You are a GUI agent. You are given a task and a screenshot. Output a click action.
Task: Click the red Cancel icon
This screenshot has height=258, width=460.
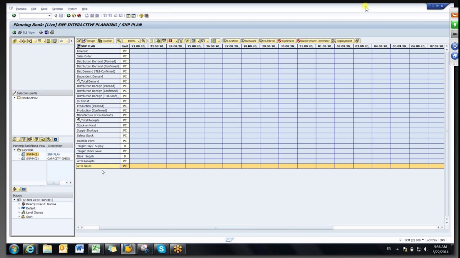click(x=79, y=16)
